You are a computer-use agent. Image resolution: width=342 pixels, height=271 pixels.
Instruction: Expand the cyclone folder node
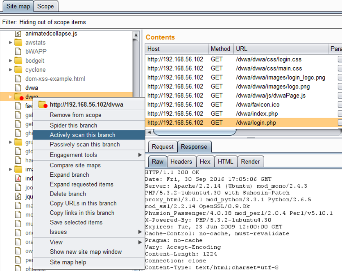click(x=10, y=70)
